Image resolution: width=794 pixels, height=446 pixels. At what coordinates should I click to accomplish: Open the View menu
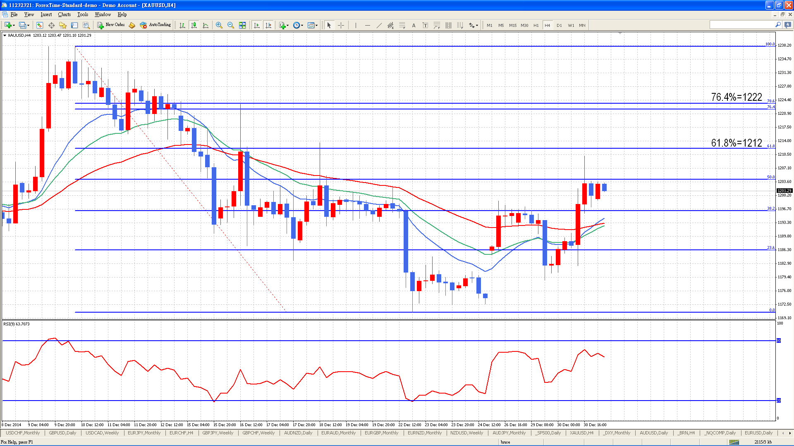29,14
